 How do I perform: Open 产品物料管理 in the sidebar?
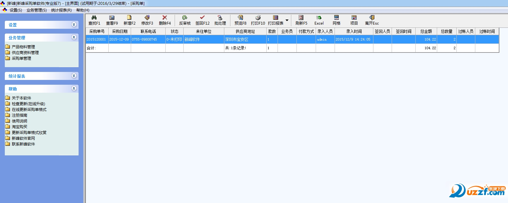click(23, 47)
